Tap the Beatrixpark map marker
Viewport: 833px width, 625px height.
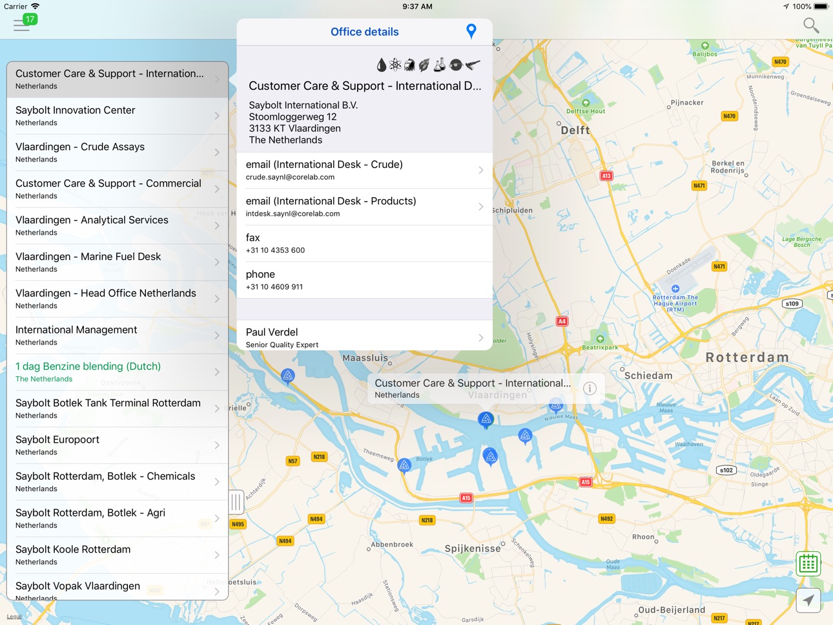(x=600, y=339)
